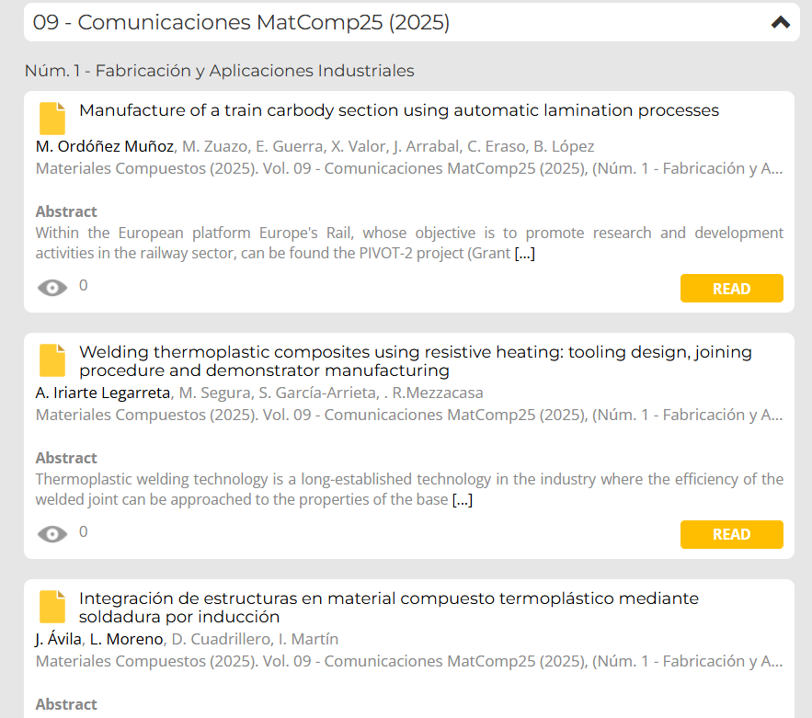Open title Manufacture of a train carbody section
The width and height of the screenshot is (812, 718).
coord(399,110)
